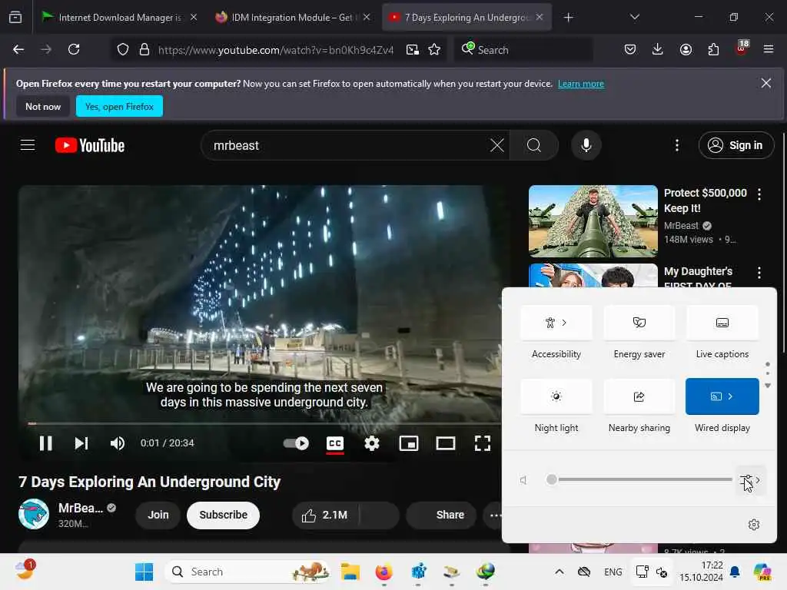
Task: Open the tracking protection shield icon
Action: pyautogui.click(x=123, y=50)
